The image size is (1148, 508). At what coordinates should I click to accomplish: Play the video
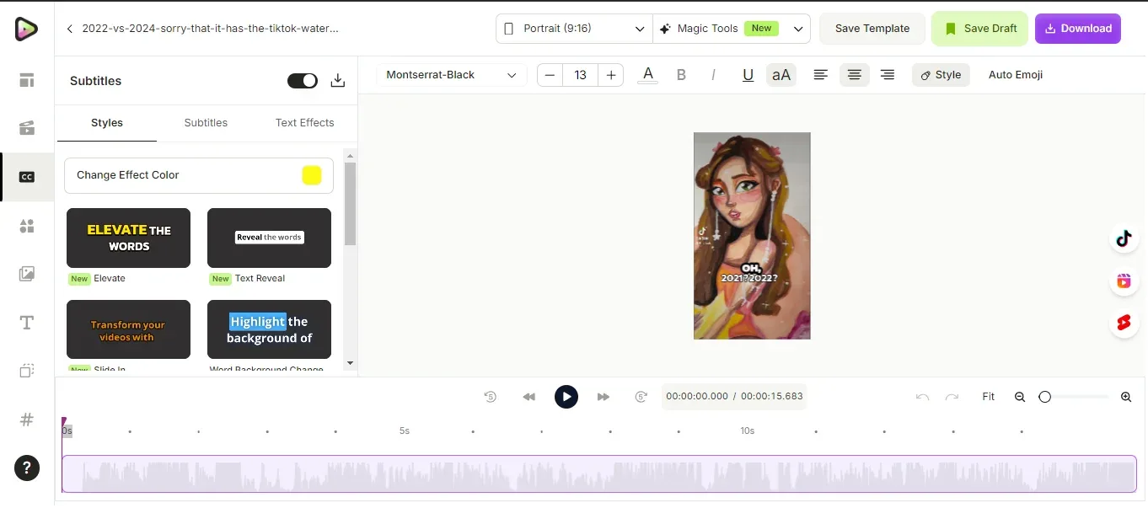click(566, 397)
